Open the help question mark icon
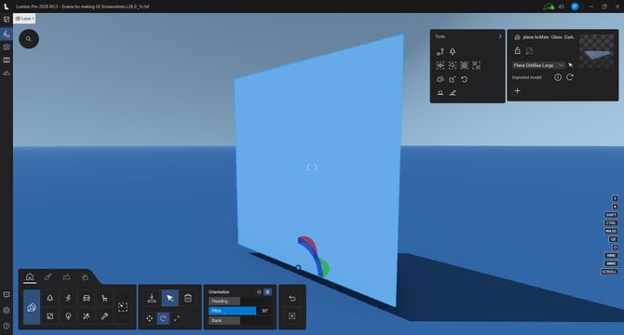The height and width of the screenshot is (335, 624). tap(7, 326)
